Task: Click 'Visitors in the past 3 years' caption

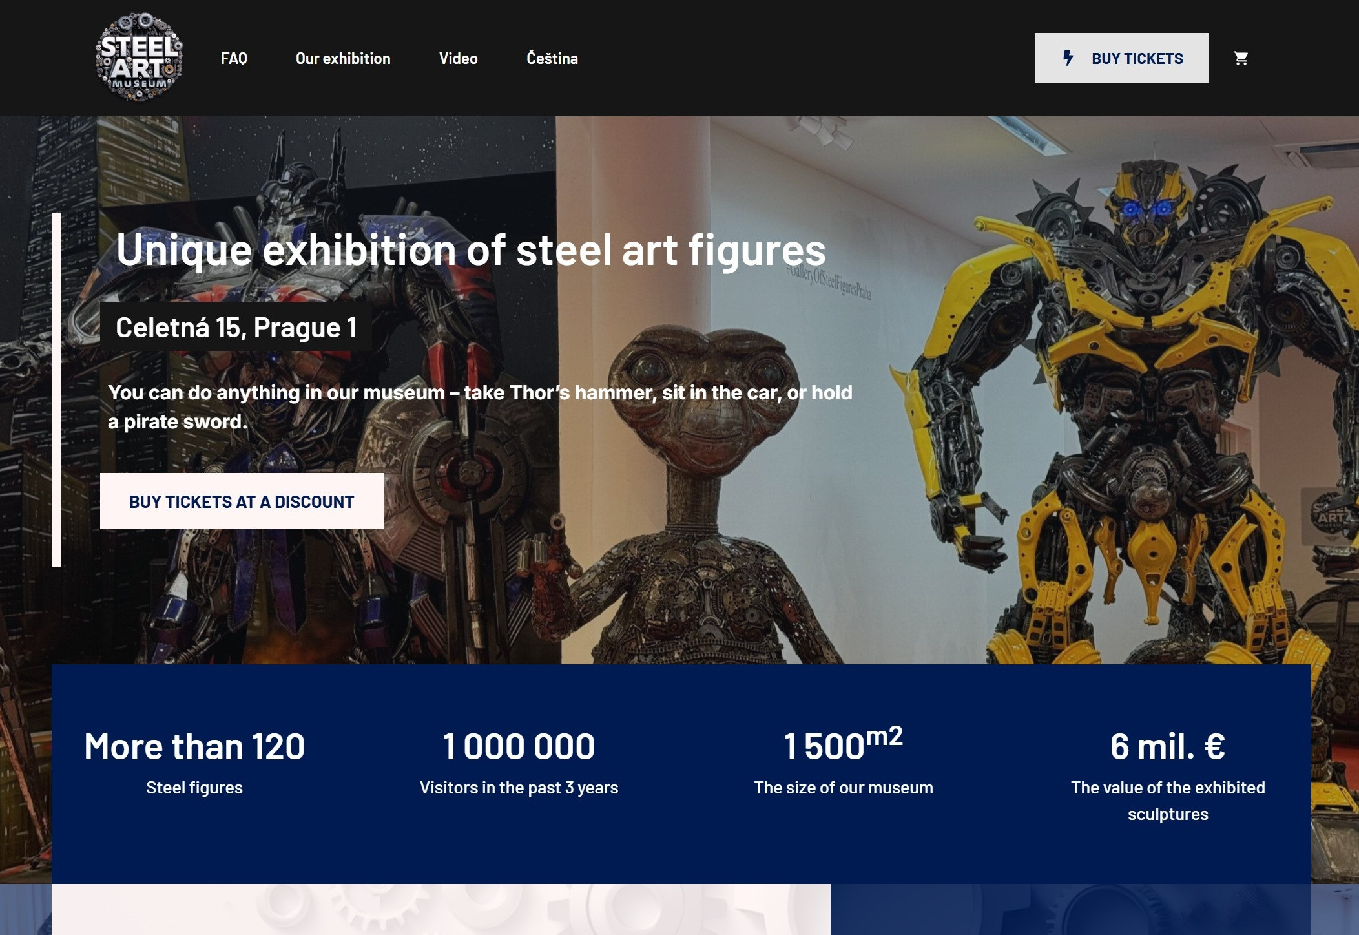Action: click(519, 788)
